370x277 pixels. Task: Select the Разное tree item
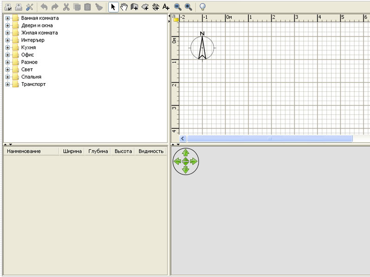point(29,62)
